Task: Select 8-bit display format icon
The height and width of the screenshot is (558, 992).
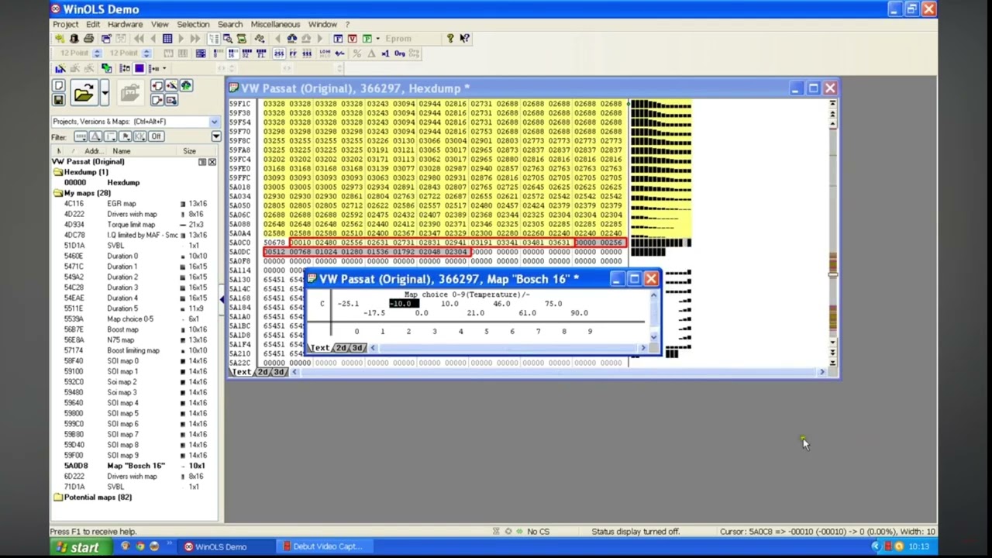Action: pos(218,53)
